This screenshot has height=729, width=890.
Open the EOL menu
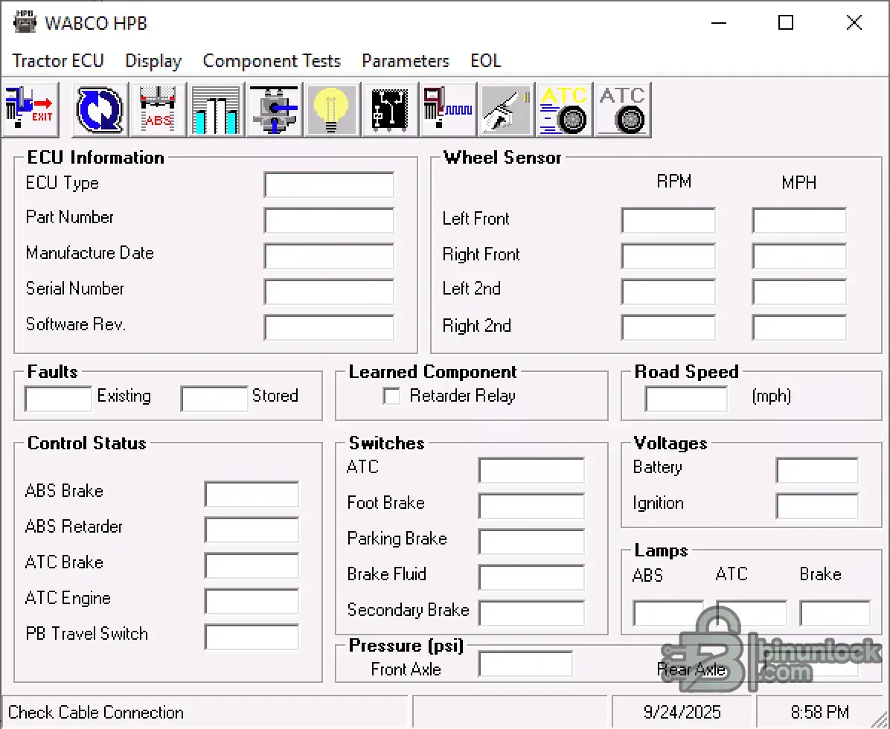pyautogui.click(x=485, y=61)
